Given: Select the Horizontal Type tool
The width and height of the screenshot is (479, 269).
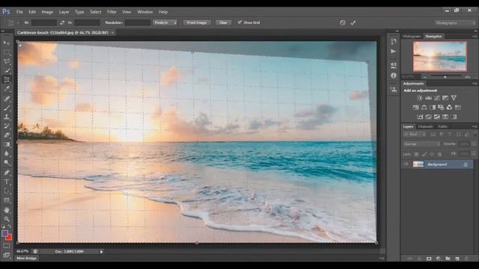Looking at the screenshot, I should pos(7,182).
